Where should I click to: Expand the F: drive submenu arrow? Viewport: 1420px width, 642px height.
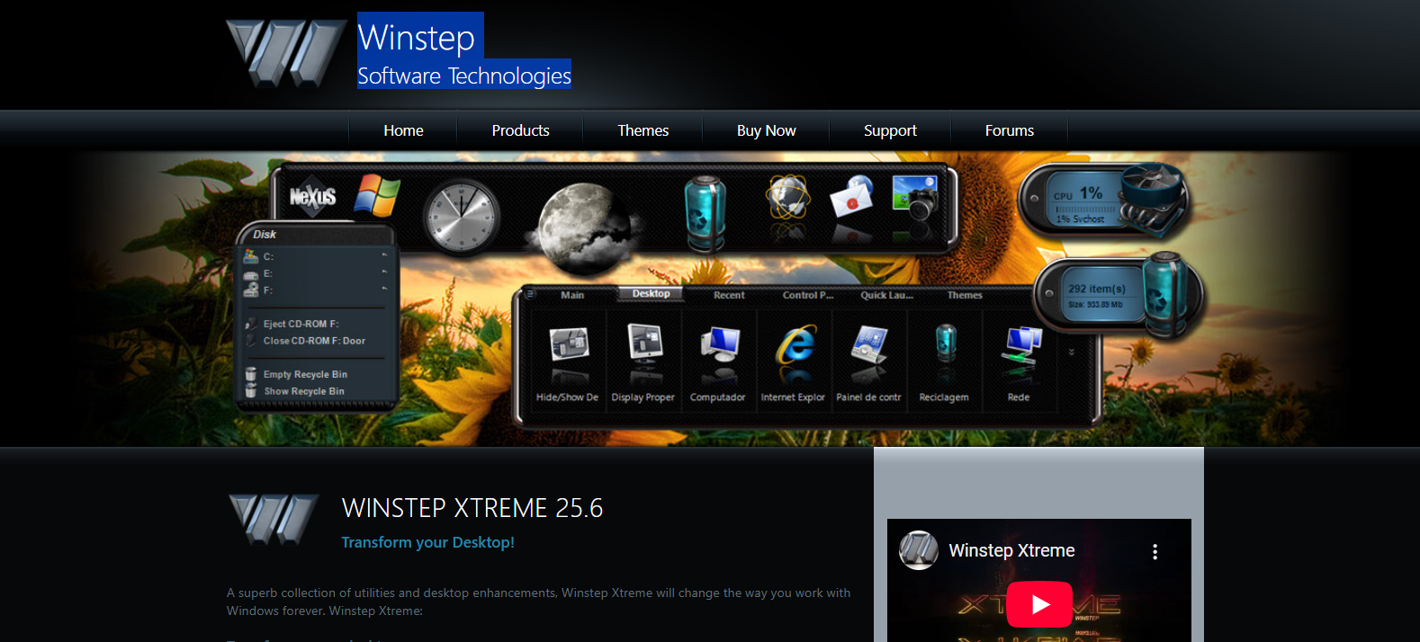(384, 289)
